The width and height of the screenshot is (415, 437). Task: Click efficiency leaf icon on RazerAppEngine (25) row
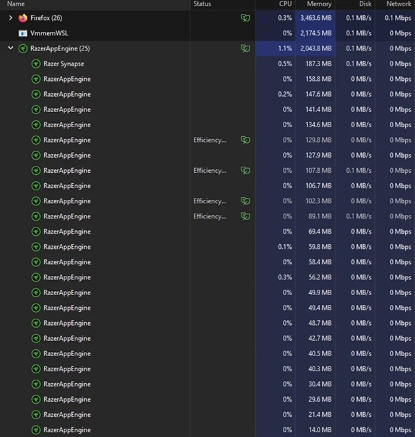tap(246, 48)
